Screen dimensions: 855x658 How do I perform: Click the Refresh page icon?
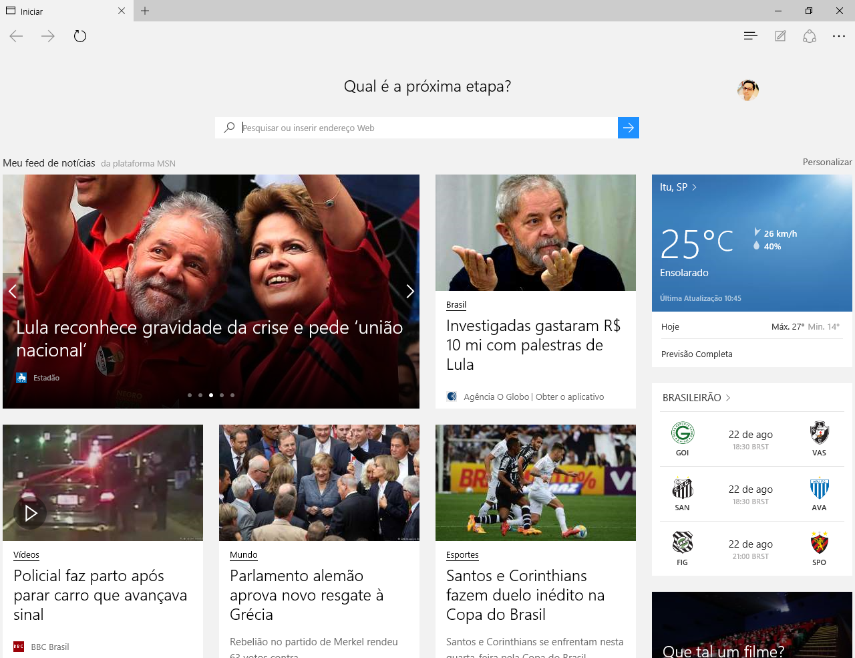[x=80, y=36]
